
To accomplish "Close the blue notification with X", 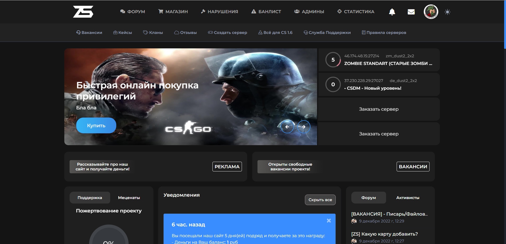I will tap(329, 221).
